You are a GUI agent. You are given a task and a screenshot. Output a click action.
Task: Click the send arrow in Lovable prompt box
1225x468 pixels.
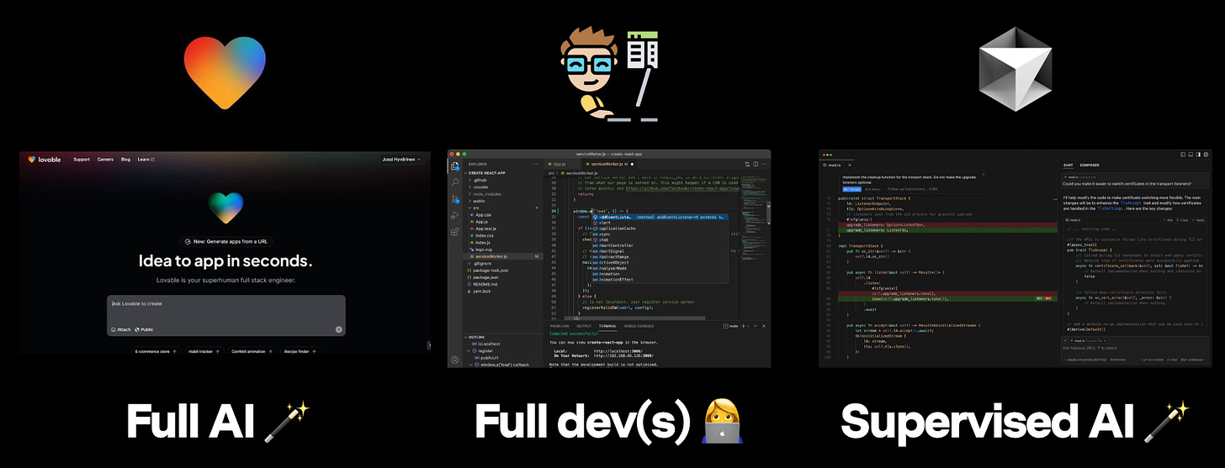pyautogui.click(x=338, y=329)
